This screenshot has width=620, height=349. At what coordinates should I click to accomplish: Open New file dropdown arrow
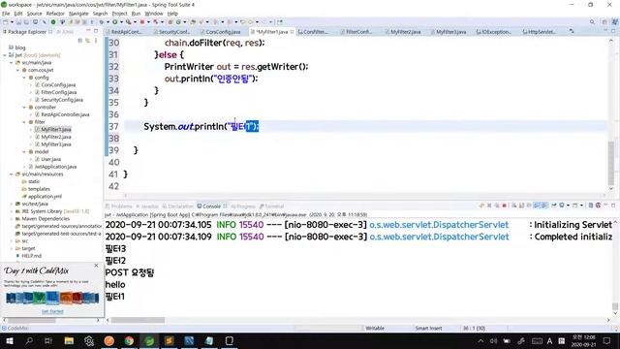pos(12,22)
